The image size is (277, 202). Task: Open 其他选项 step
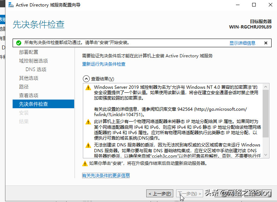pos(28,78)
